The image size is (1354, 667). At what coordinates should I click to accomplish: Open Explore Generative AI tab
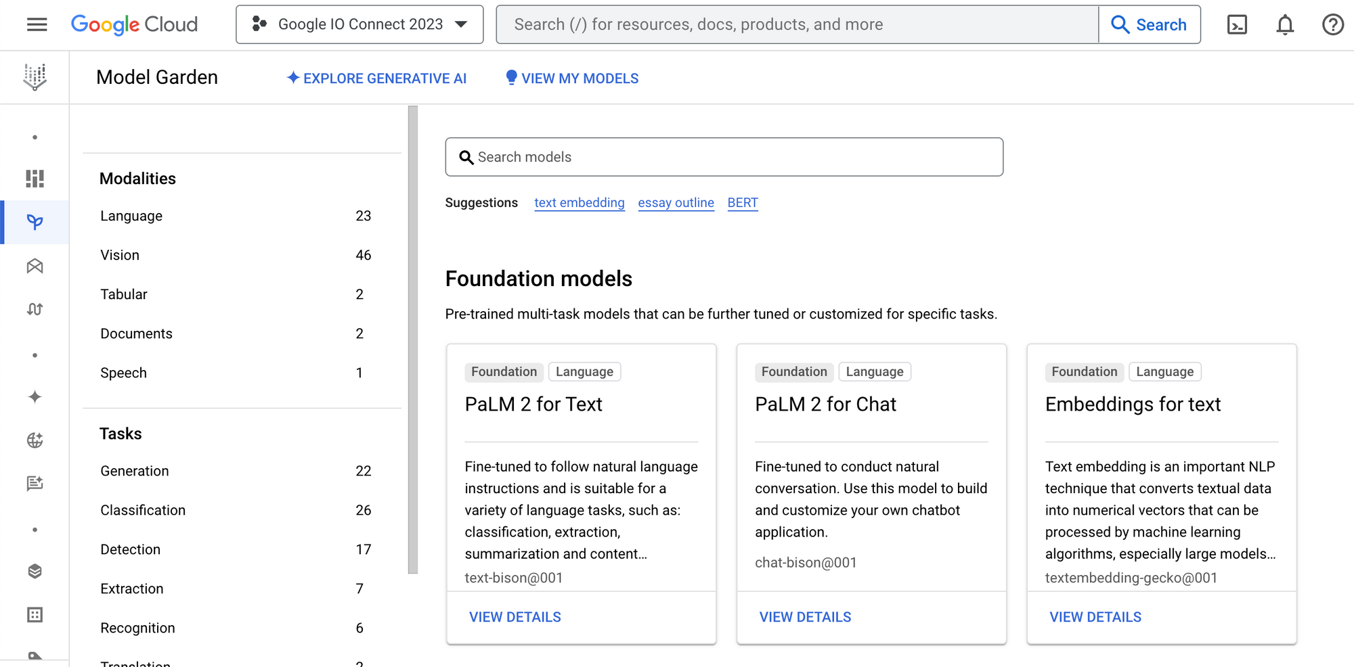pos(377,78)
